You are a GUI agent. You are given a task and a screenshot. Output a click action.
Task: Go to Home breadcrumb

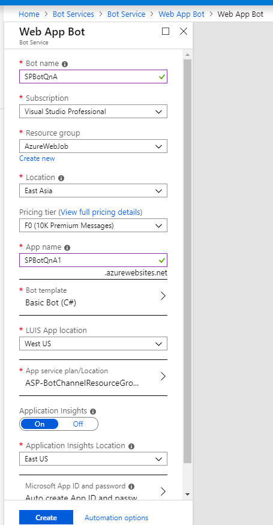pos(29,14)
